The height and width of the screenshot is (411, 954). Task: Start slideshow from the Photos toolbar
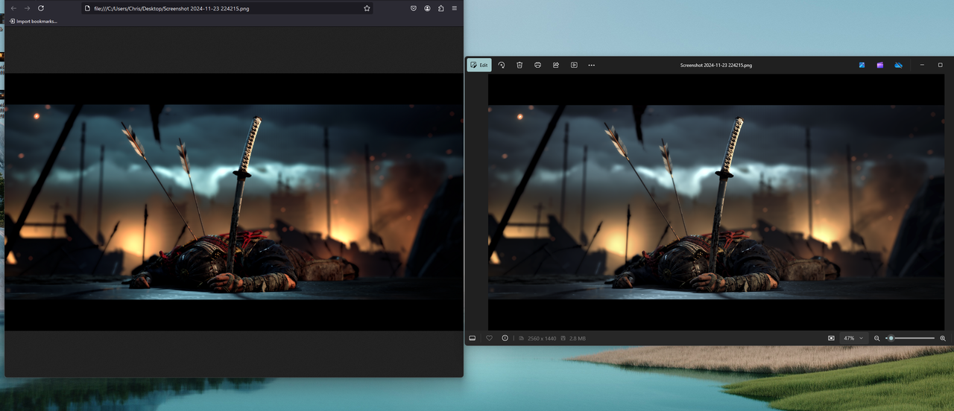pos(574,65)
